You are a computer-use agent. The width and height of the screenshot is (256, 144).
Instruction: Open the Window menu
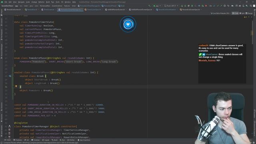[x=68, y=2]
